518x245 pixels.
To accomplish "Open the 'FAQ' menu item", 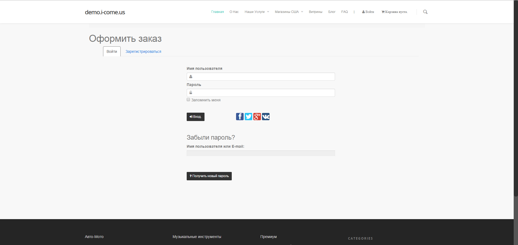I will click(345, 12).
